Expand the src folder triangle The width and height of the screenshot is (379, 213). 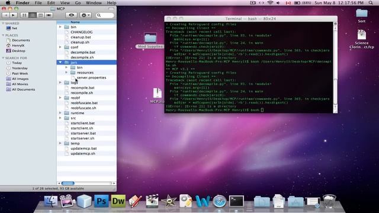60,118
